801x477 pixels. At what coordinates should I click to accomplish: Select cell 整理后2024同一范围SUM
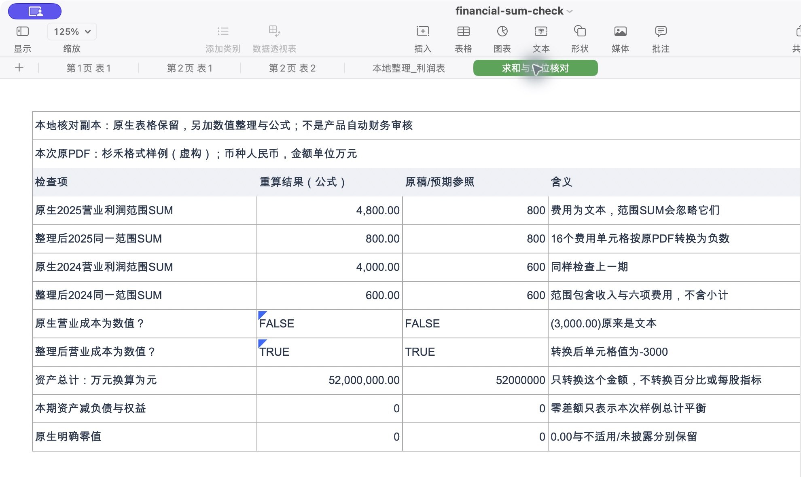pos(144,295)
